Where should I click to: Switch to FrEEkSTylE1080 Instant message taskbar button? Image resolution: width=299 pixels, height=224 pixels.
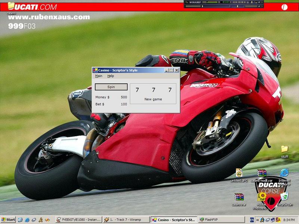78,220
